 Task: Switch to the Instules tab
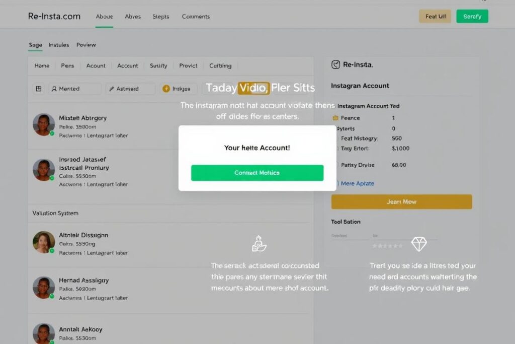[59, 45]
